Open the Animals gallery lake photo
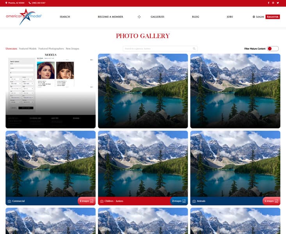The height and width of the screenshot is (234, 286). 235,164
